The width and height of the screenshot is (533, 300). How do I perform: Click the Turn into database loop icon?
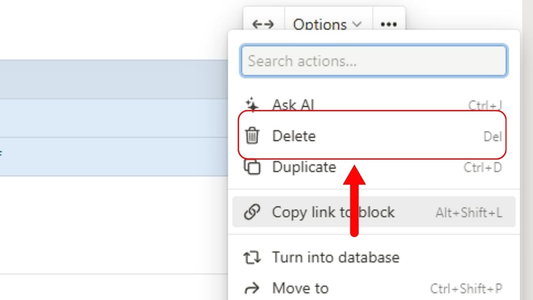click(252, 257)
